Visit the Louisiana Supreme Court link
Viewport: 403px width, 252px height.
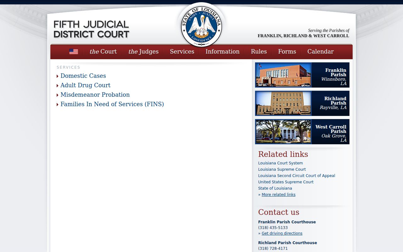282,169
